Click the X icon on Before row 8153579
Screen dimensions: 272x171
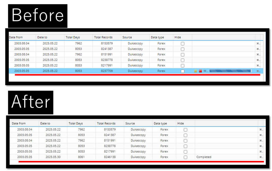pyautogui.click(x=258, y=44)
